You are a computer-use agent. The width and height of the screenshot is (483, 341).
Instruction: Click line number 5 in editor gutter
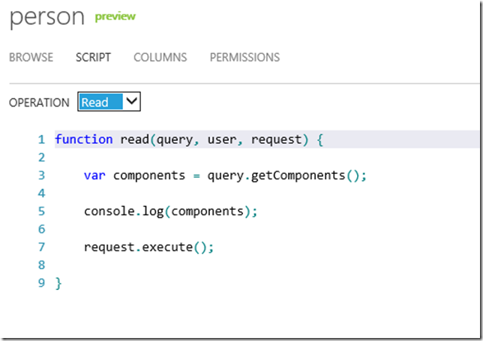tap(41, 211)
